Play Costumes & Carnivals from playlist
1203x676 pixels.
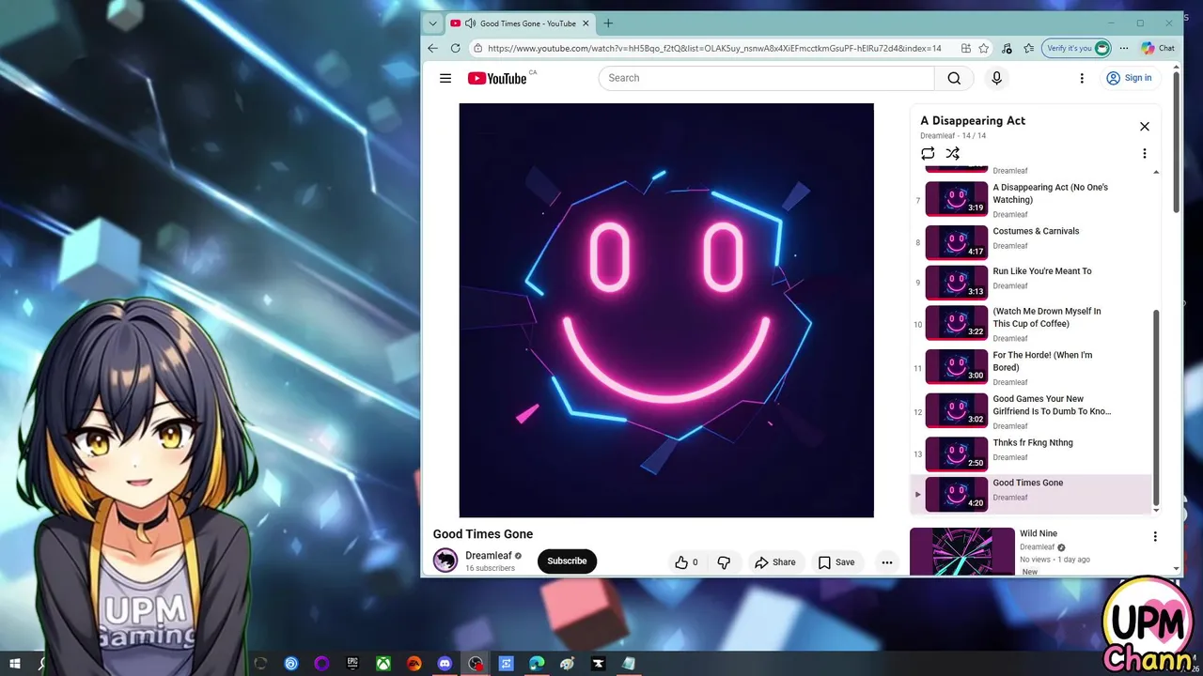point(1030,242)
